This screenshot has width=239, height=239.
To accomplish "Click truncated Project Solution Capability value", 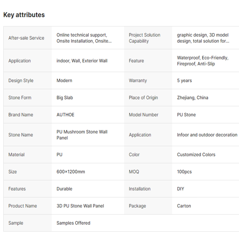I will [203, 38].
